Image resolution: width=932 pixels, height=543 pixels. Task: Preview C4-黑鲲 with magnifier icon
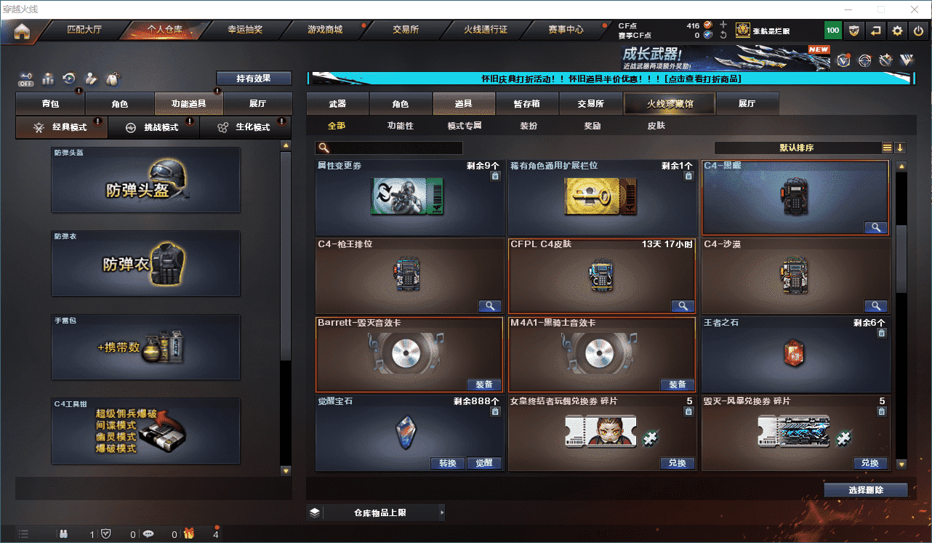coord(876,228)
